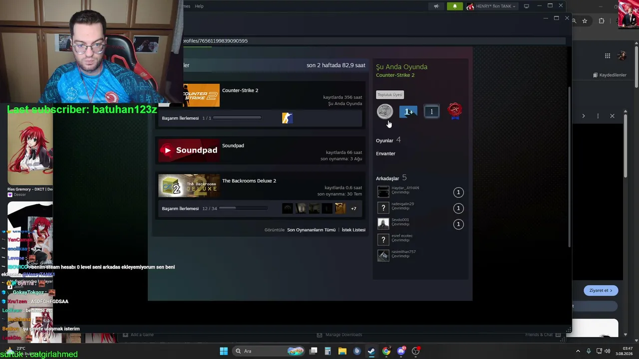Open the Calculator from the taskbar
The width and height of the screenshot is (639, 359).
tap(327, 351)
